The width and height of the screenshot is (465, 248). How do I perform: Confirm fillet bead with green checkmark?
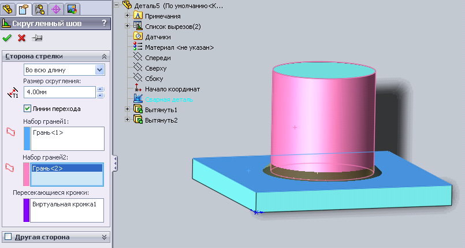tap(7, 38)
